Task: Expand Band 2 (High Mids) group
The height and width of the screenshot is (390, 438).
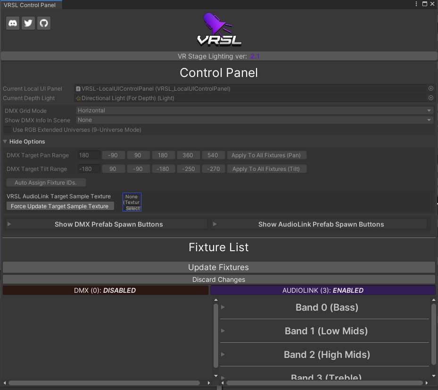Action: pyautogui.click(x=223, y=354)
